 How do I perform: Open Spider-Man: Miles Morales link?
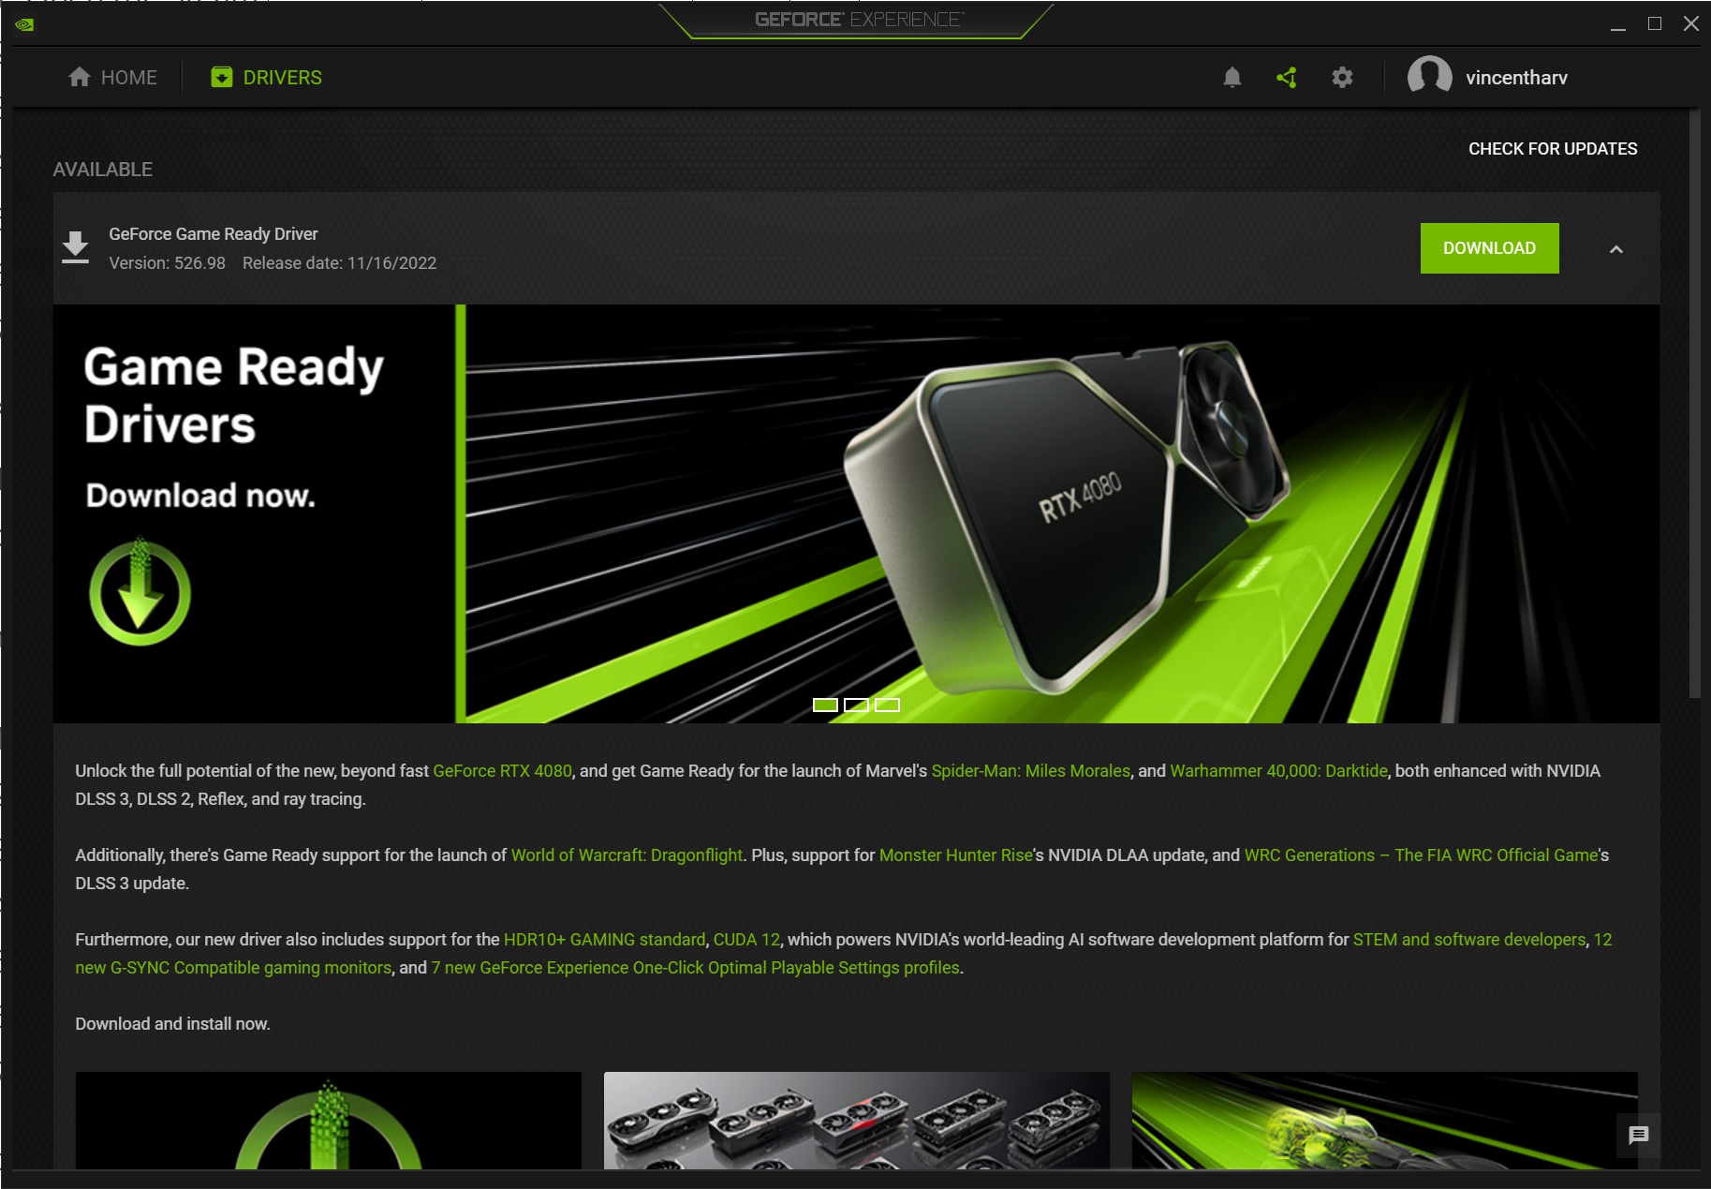(x=1030, y=771)
